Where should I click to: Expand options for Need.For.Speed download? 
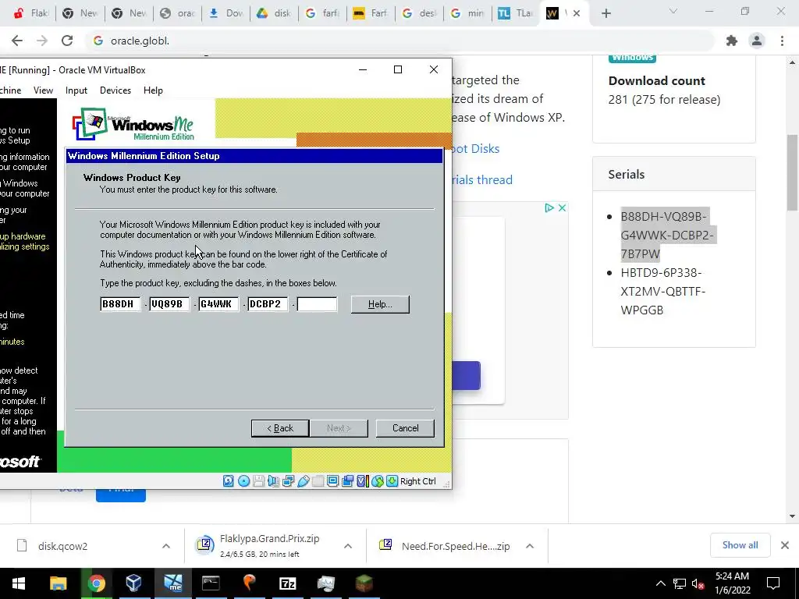coord(530,546)
